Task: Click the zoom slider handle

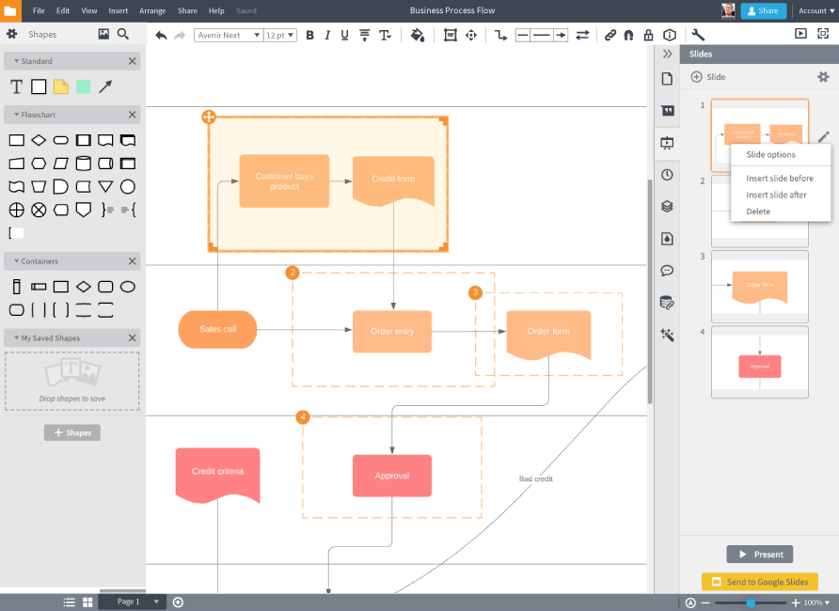Action: (x=751, y=603)
